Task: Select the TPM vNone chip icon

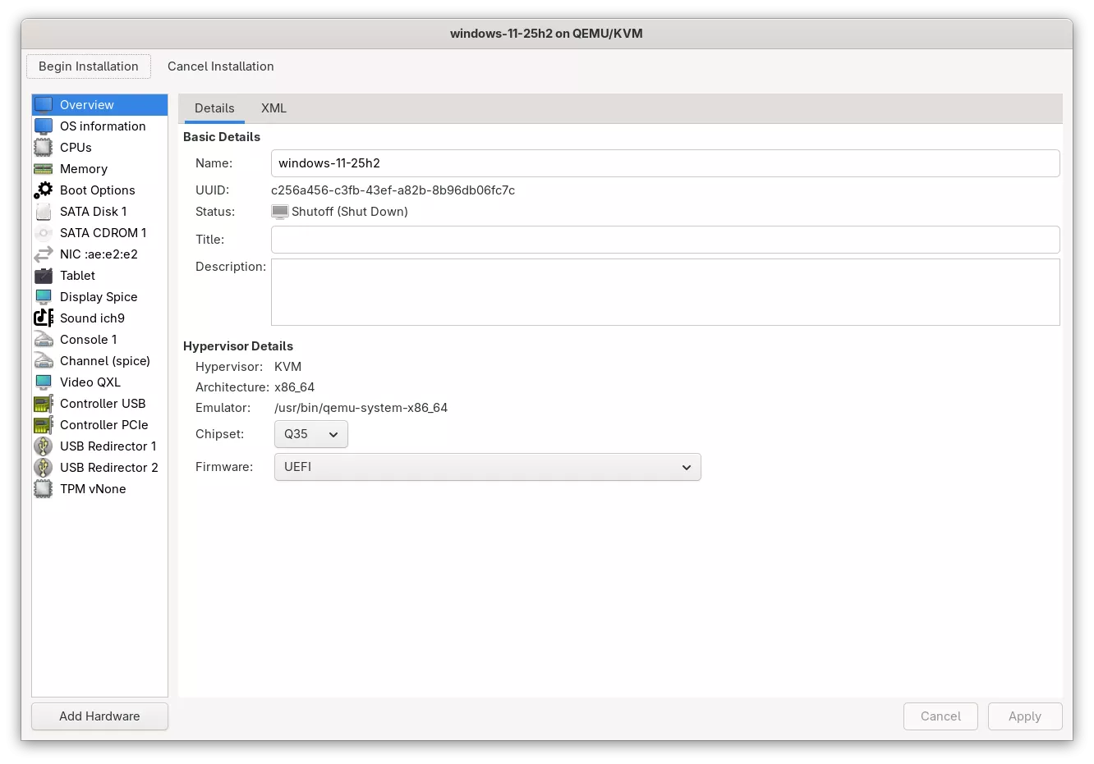Action: tap(44, 489)
